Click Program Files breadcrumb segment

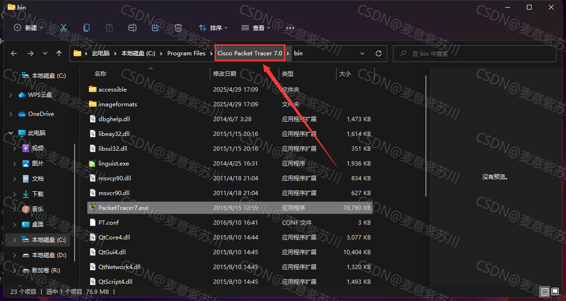pyautogui.click(x=186, y=53)
